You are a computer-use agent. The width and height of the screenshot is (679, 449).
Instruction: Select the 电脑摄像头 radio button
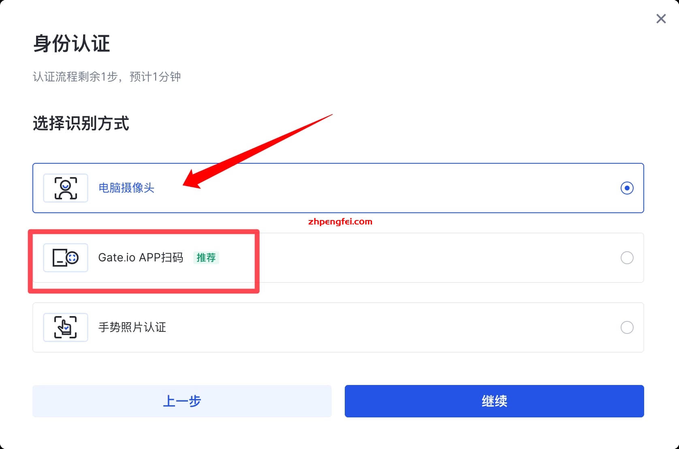tap(627, 188)
